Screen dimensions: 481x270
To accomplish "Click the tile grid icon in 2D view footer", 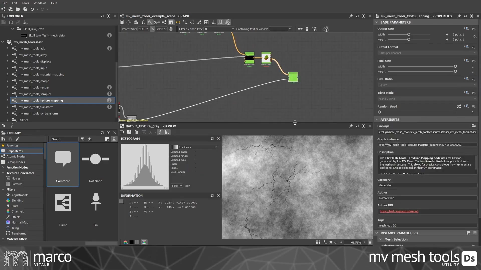I will pos(318,242).
